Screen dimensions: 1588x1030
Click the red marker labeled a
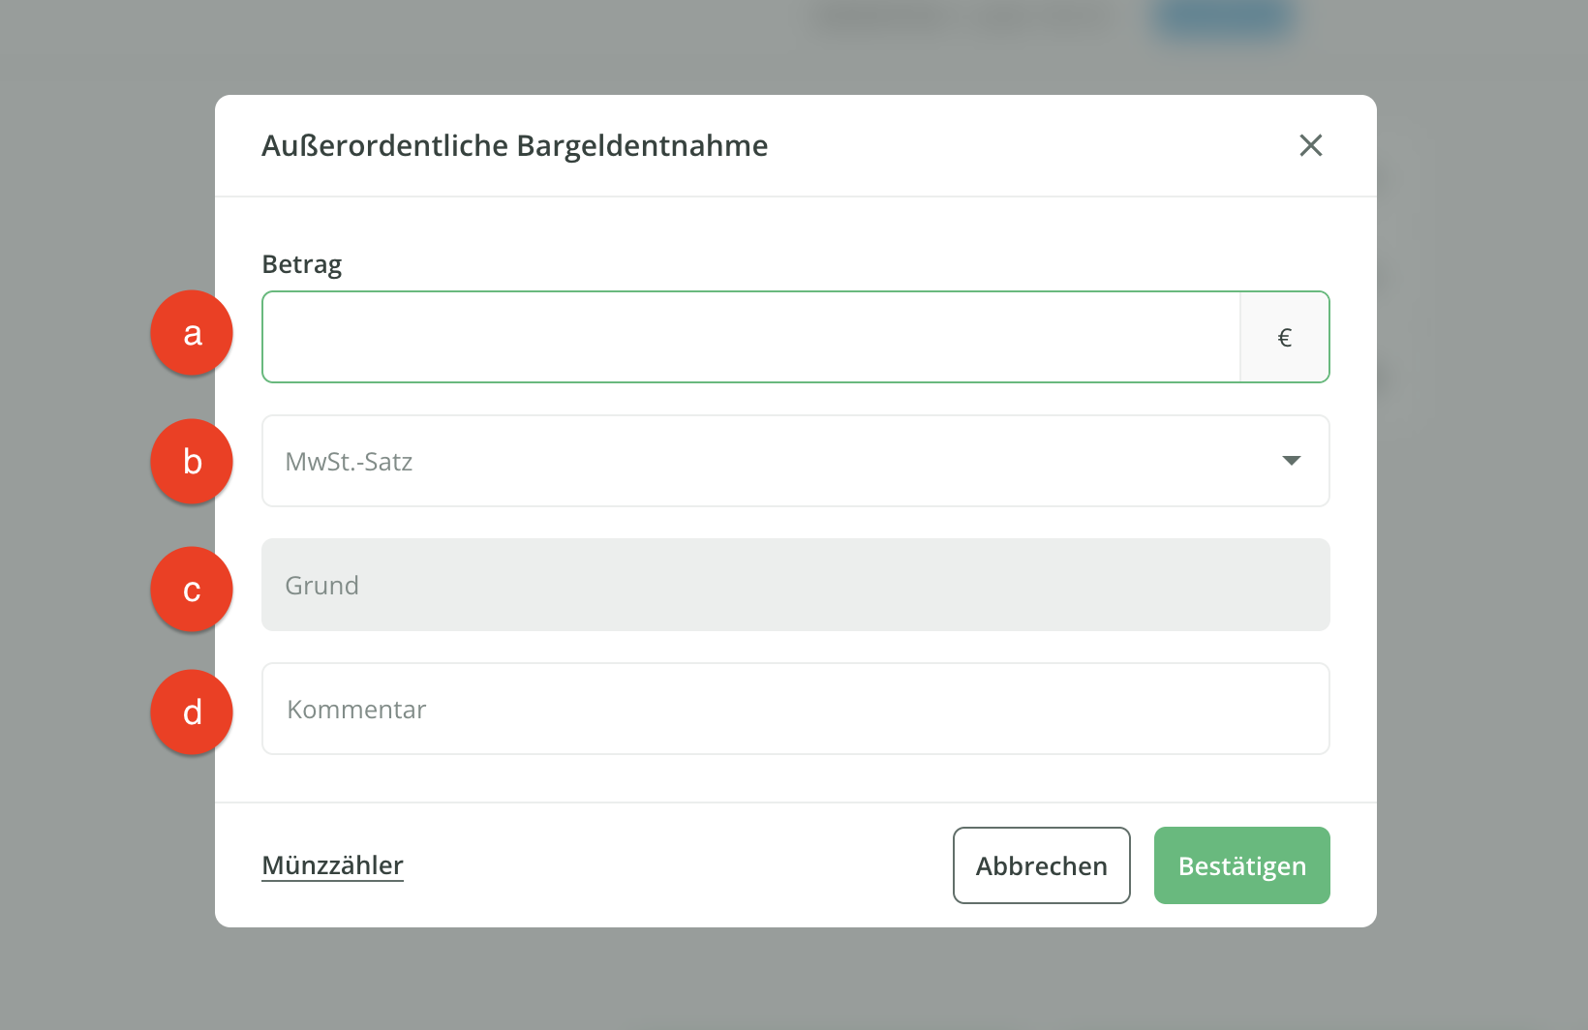192,333
